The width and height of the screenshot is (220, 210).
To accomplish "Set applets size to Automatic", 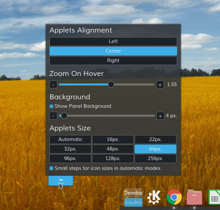I will pos(70,139).
